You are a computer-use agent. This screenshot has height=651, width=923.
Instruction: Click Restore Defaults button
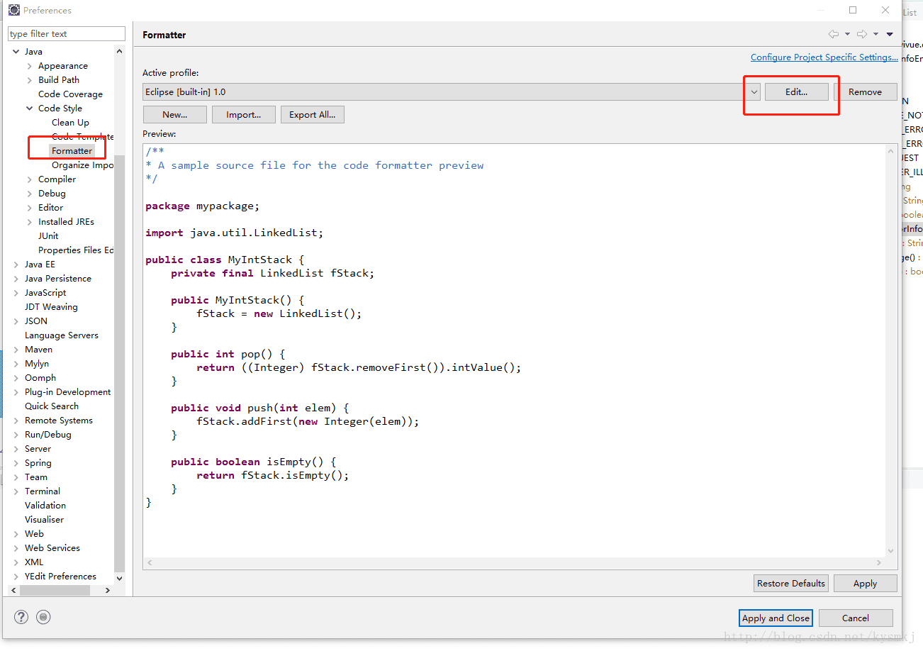coord(791,583)
